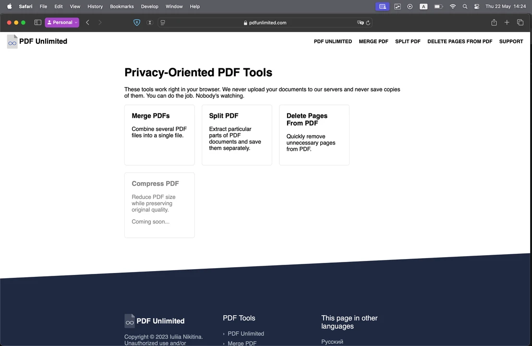Open the Merge PDFs card
The height and width of the screenshot is (346, 532).
pyautogui.click(x=159, y=135)
